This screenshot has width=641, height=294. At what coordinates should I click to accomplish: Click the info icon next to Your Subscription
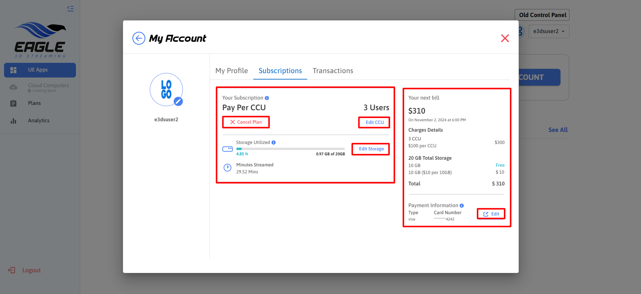point(267,98)
